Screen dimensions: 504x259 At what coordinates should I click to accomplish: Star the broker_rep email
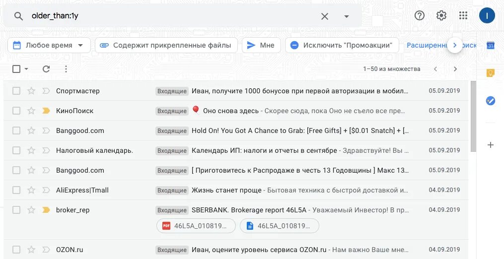coord(31,210)
